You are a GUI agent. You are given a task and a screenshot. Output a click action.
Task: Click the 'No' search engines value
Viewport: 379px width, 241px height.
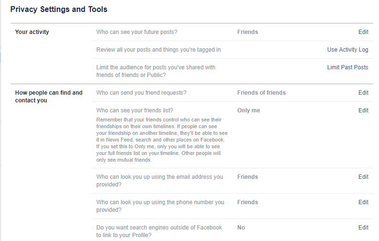[241, 228]
